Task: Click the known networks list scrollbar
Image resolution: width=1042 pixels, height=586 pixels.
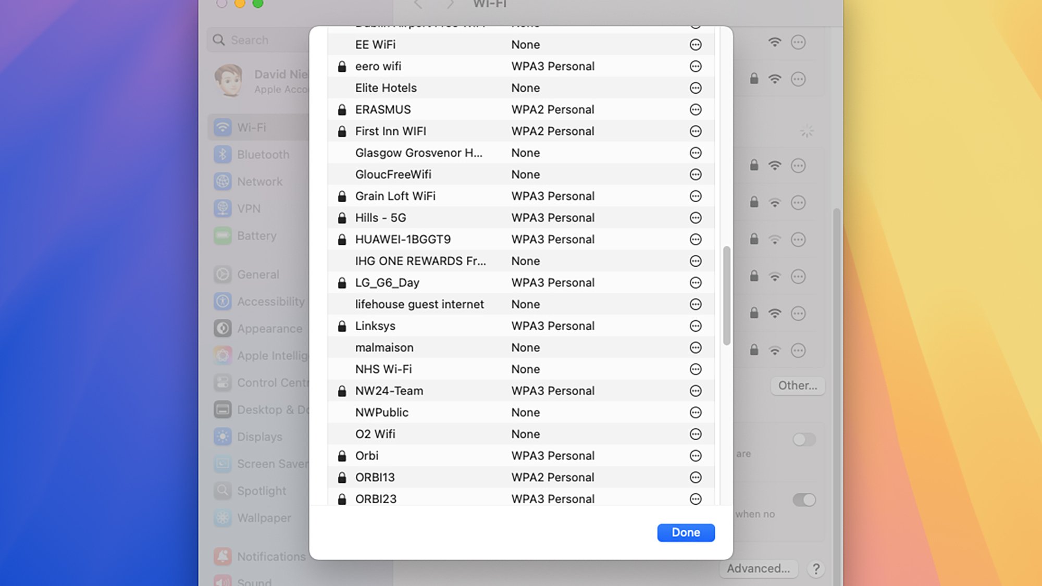Action: pos(726,295)
